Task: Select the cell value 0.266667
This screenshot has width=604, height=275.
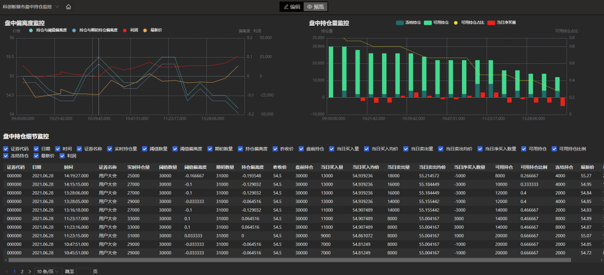Action: pos(529,176)
